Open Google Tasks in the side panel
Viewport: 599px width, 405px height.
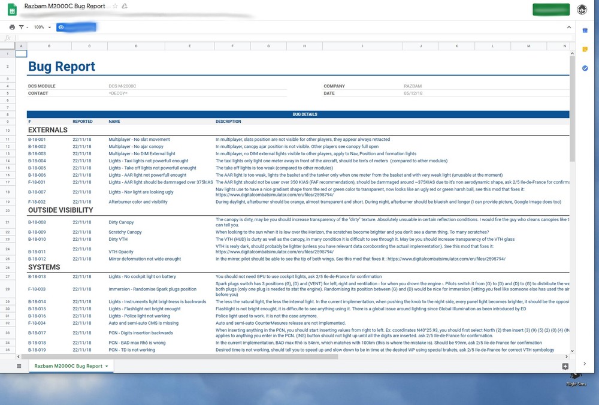(585, 68)
